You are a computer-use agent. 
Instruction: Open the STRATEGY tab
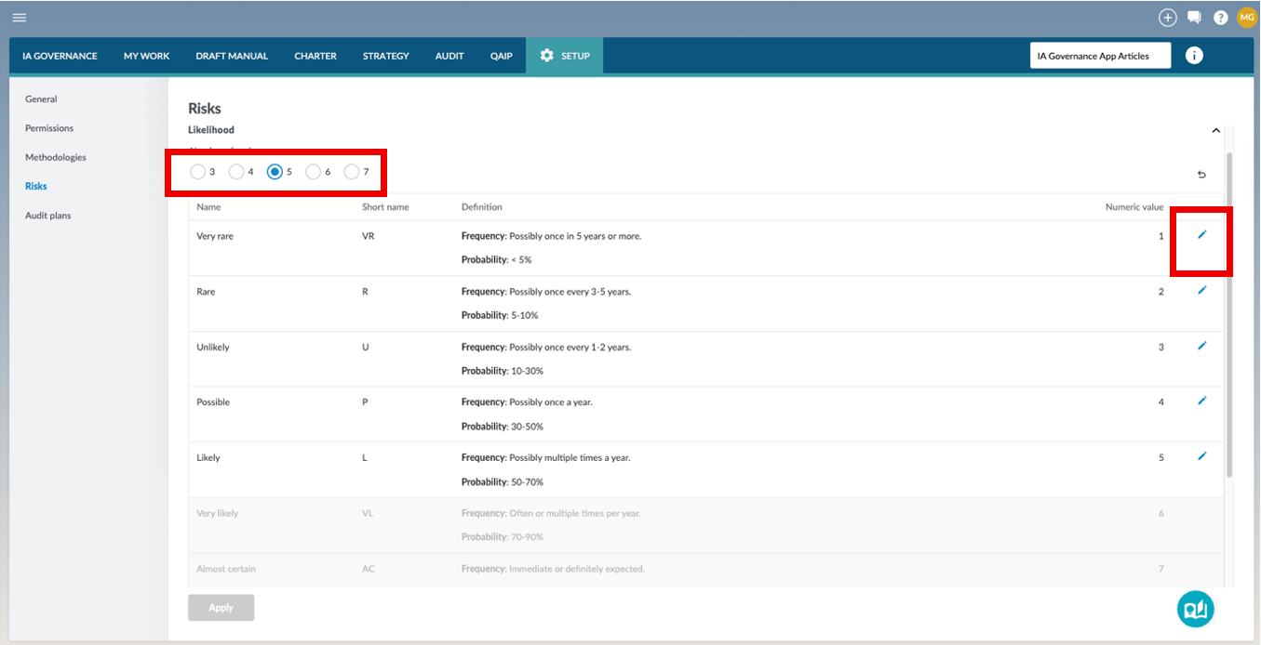coord(386,56)
